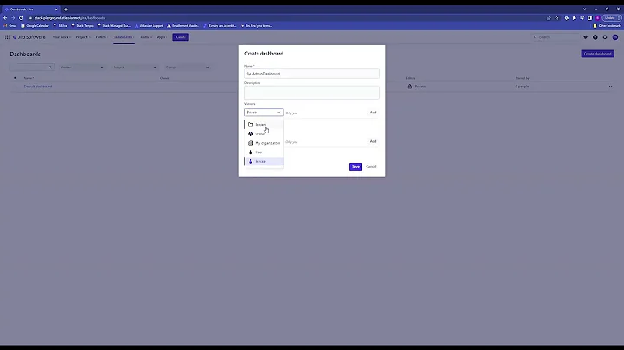Open the Filters menu
Screen dimensions: 624x350
tap(102, 37)
